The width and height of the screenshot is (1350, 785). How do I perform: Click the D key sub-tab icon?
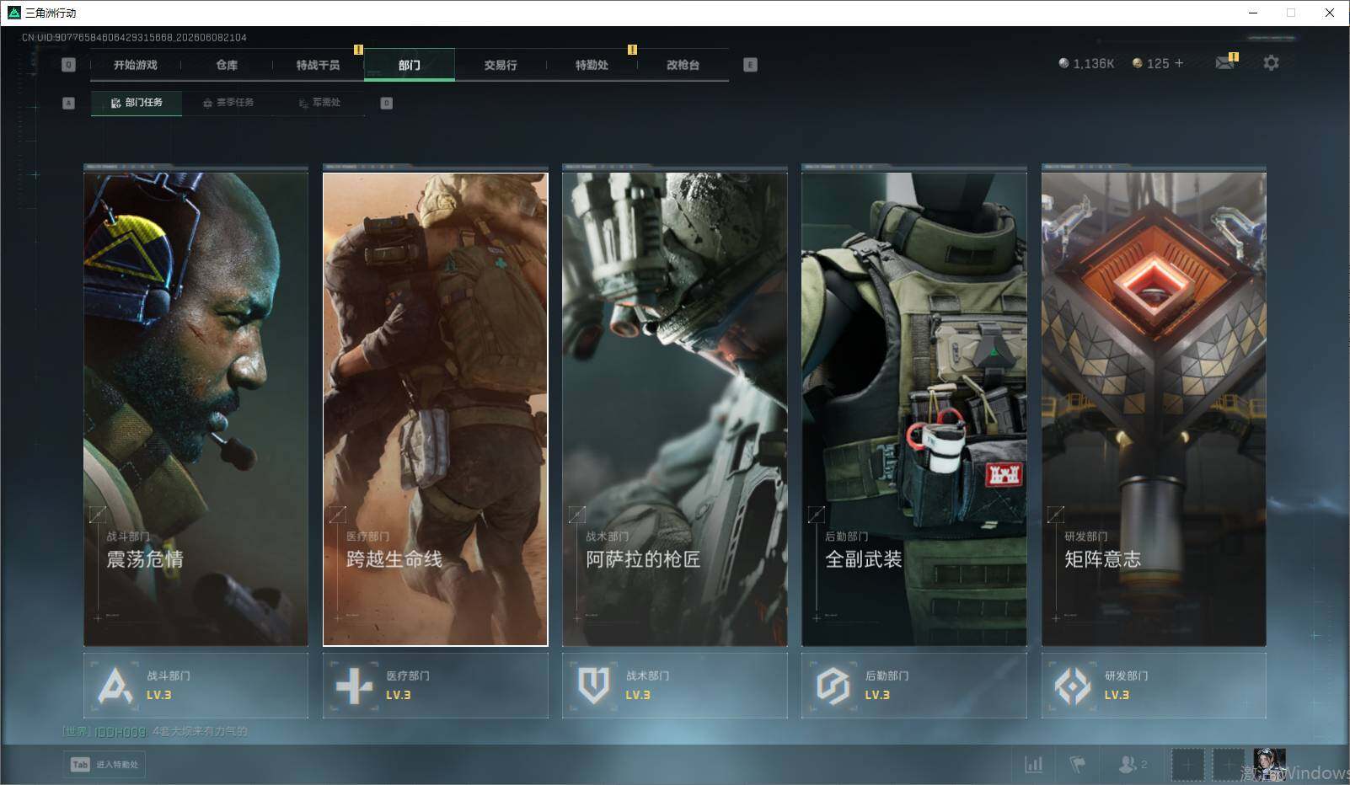tap(386, 103)
